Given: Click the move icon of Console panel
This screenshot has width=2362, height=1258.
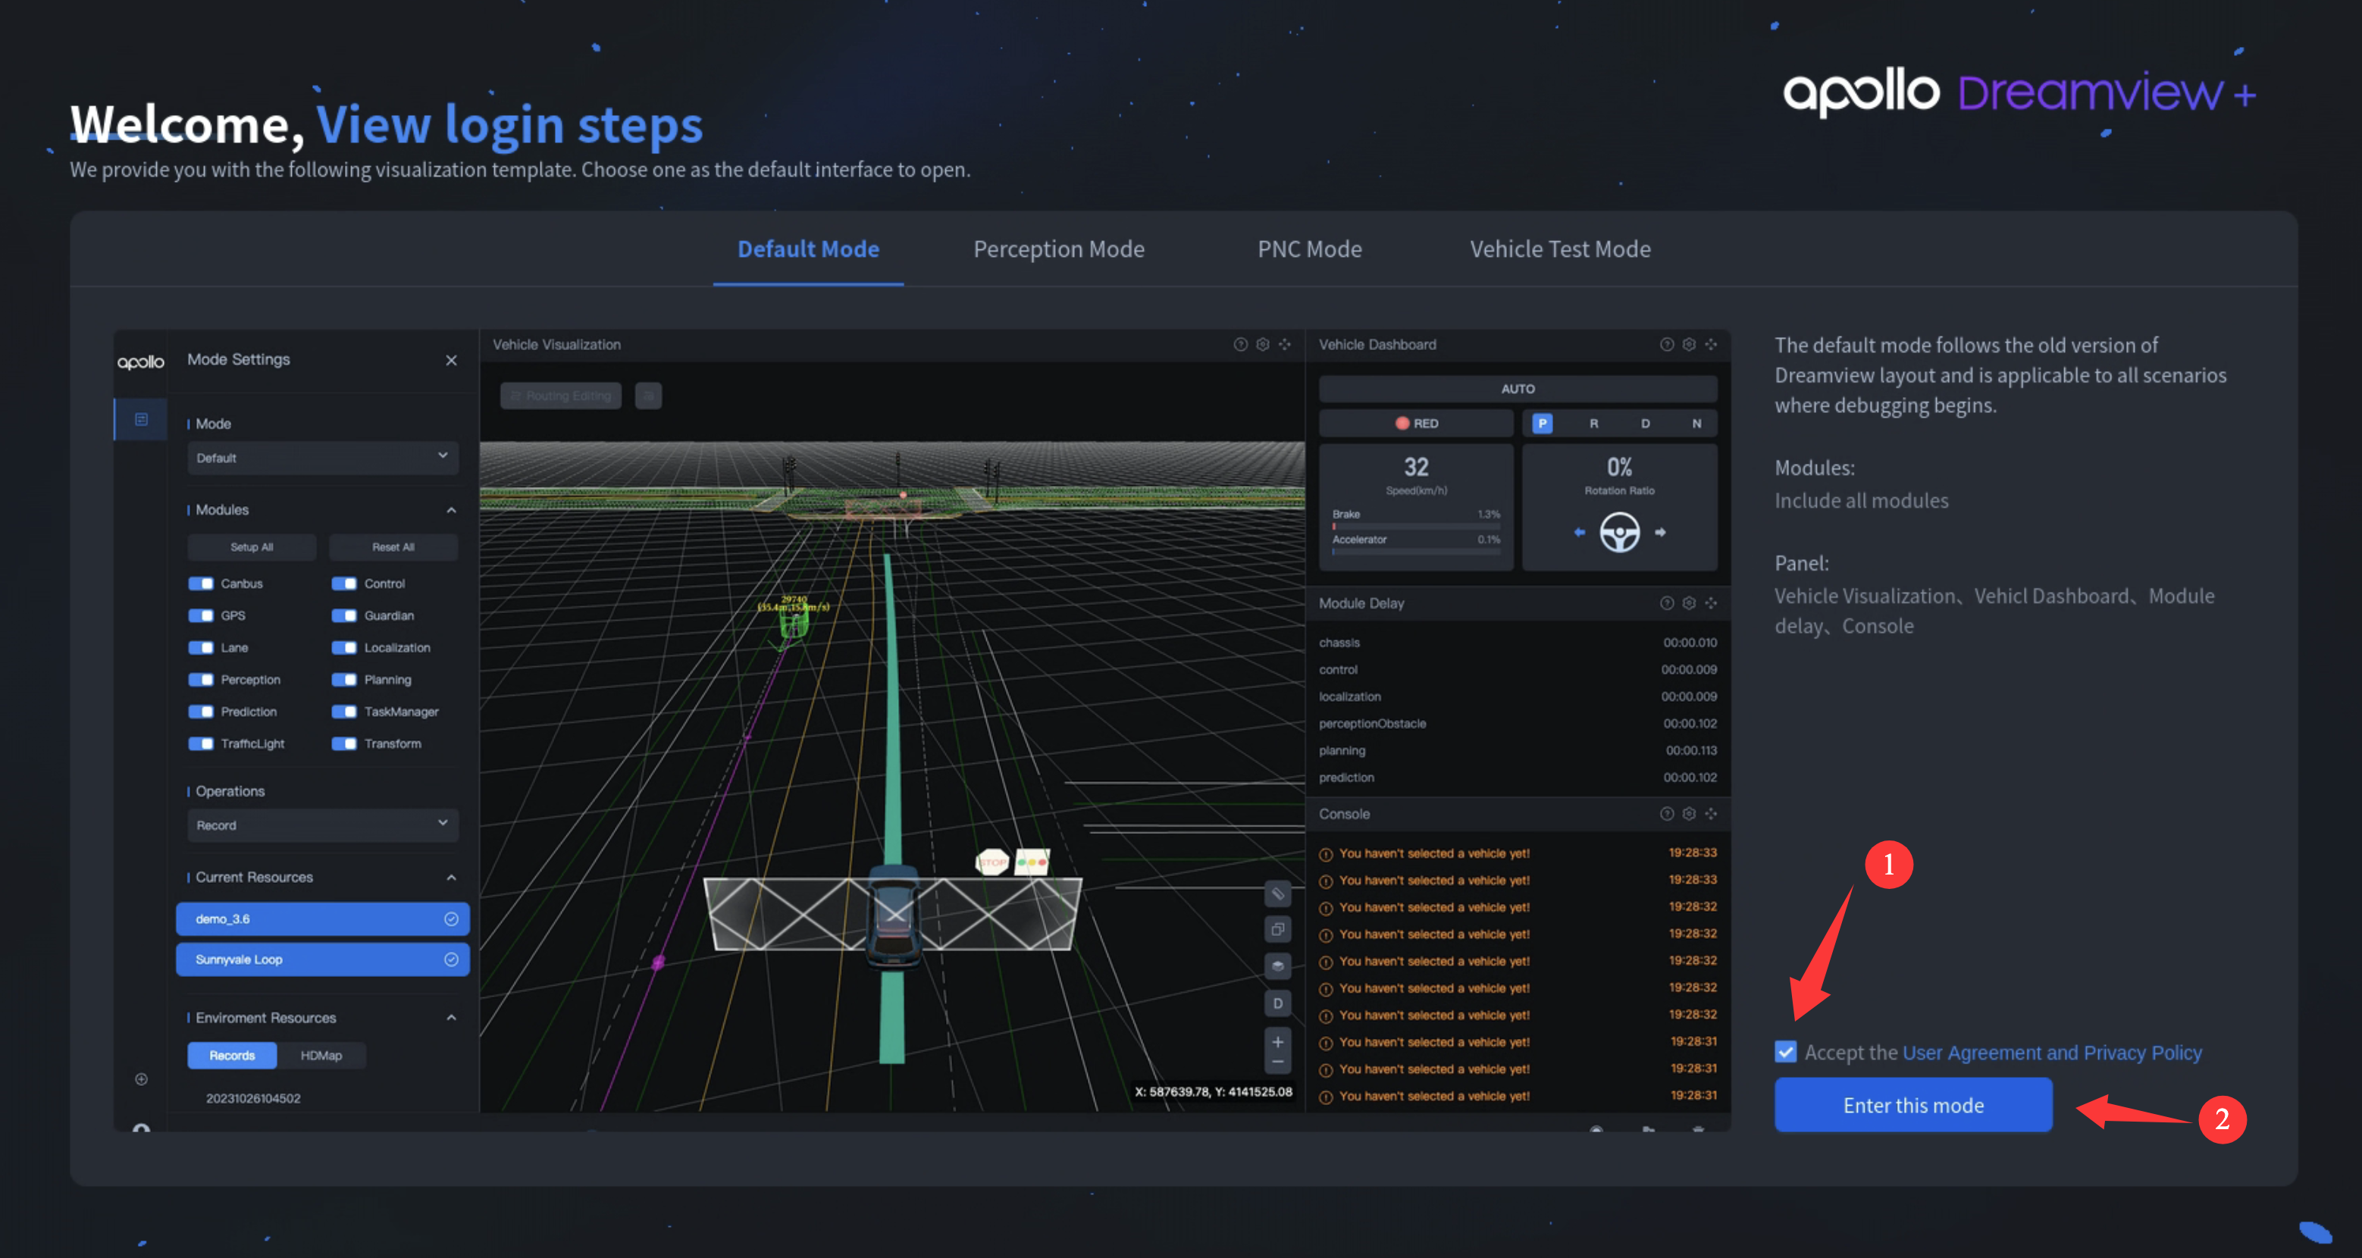Looking at the screenshot, I should point(1710,814).
